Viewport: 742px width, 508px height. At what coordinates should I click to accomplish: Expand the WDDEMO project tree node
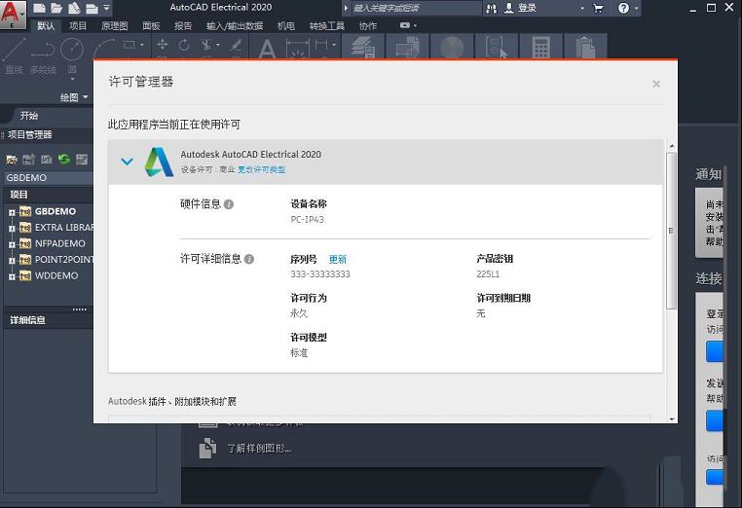(12, 275)
